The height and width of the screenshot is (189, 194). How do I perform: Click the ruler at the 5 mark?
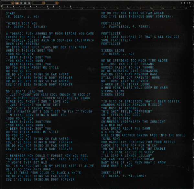(x=59, y=8)
